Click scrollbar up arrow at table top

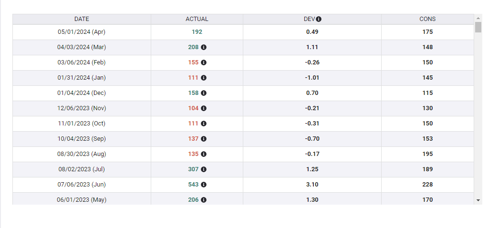pos(478,18)
